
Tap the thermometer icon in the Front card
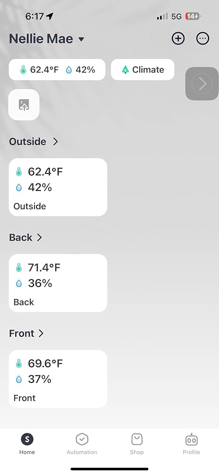(x=19, y=363)
